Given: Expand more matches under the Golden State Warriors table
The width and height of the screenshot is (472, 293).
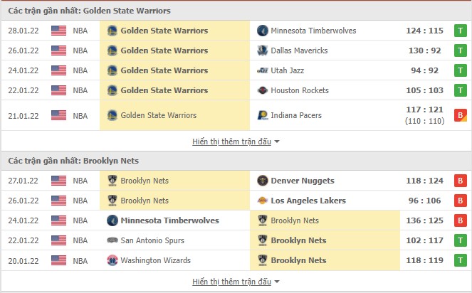Looking at the screenshot, I should coord(236,142).
